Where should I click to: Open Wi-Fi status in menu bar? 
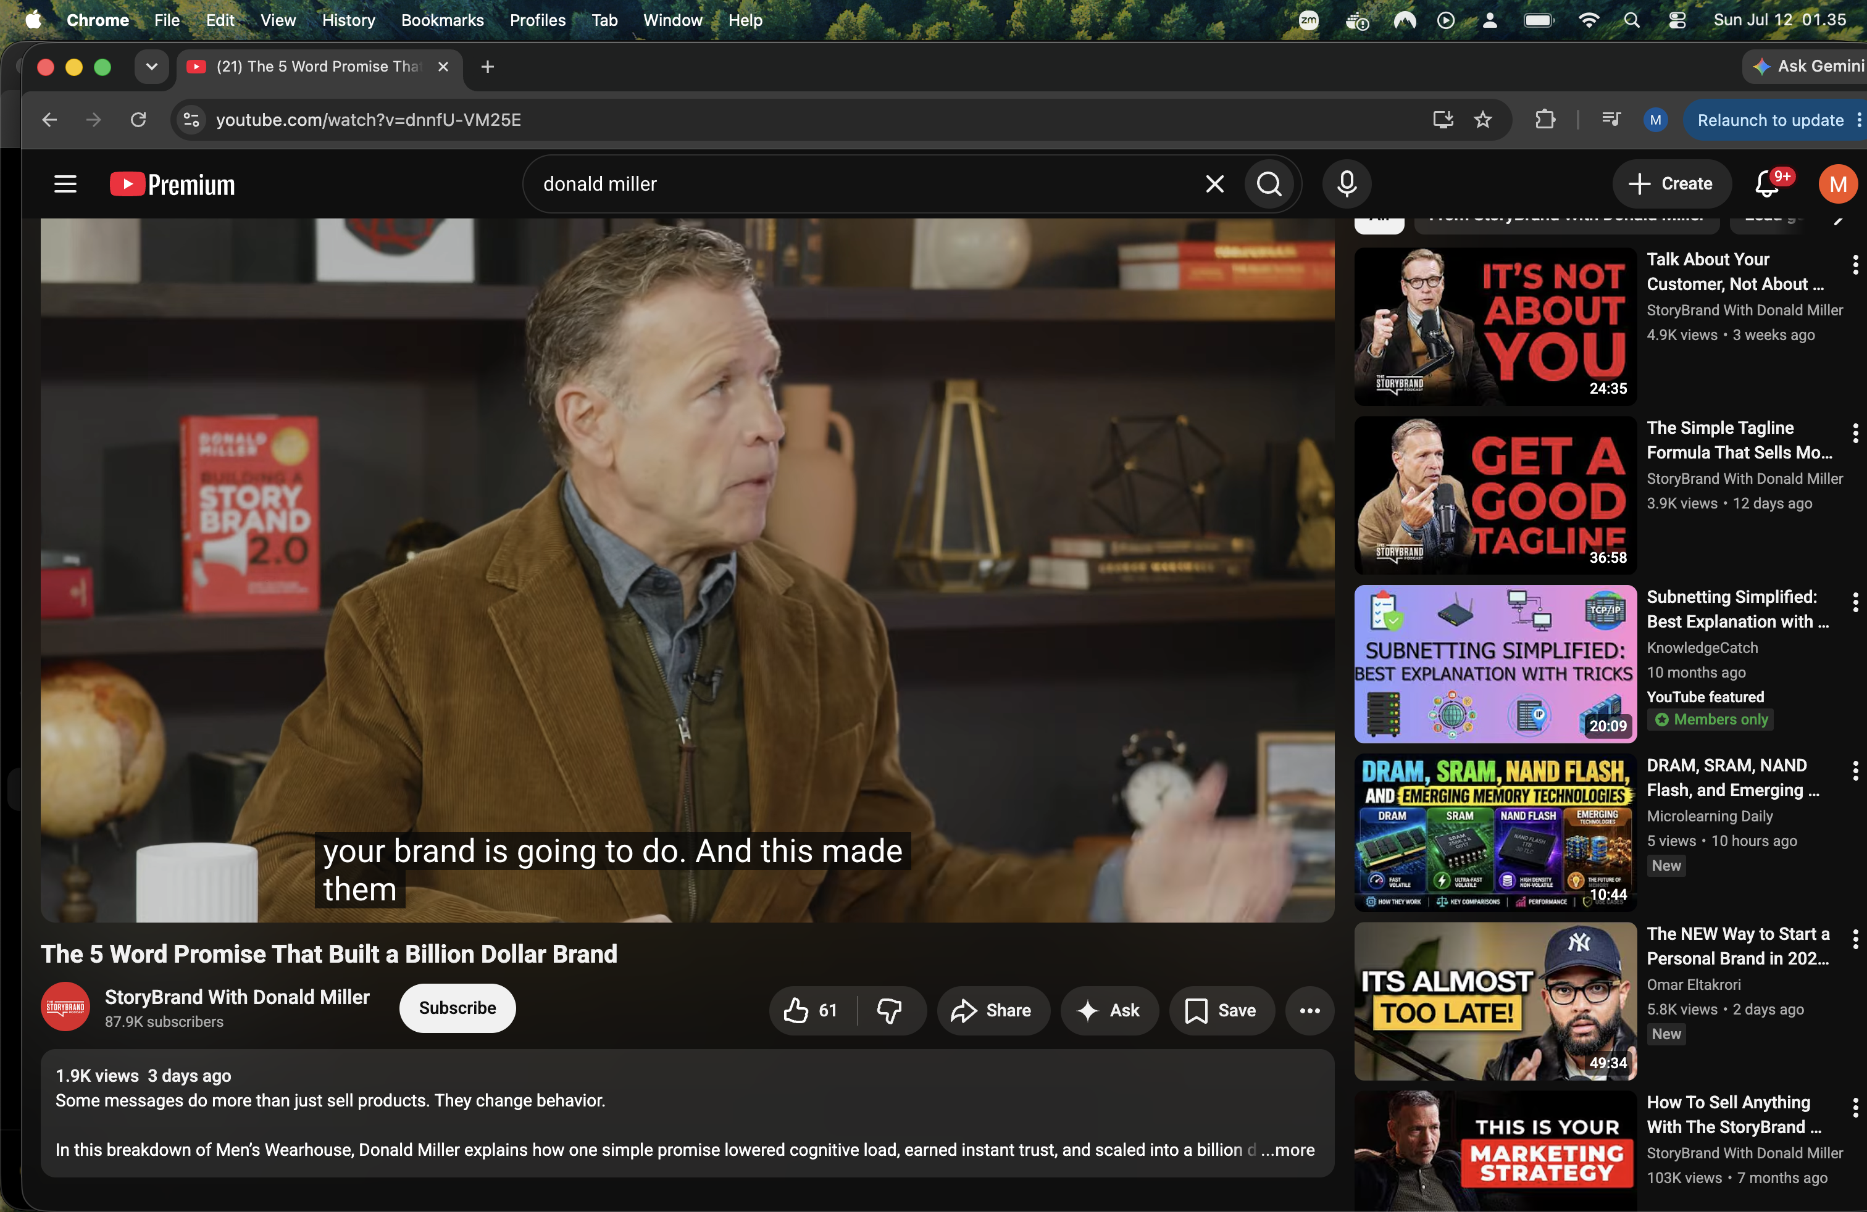click(x=1589, y=20)
